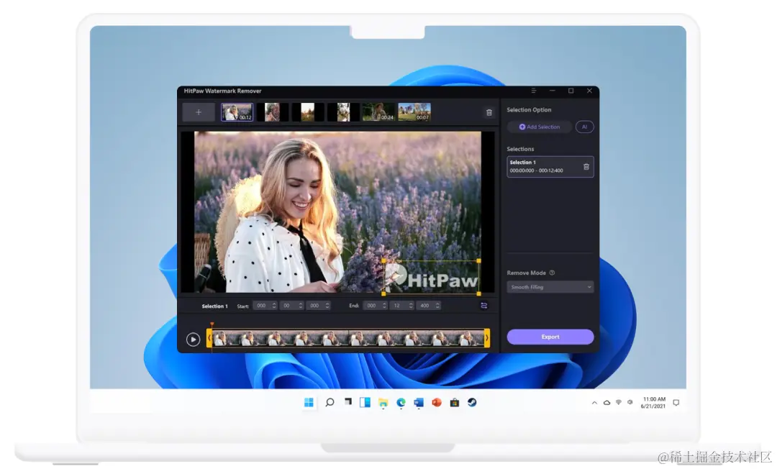Show Remove Mode help tooltip icon
The width and height of the screenshot is (777, 469).
(x=552, y=273)
